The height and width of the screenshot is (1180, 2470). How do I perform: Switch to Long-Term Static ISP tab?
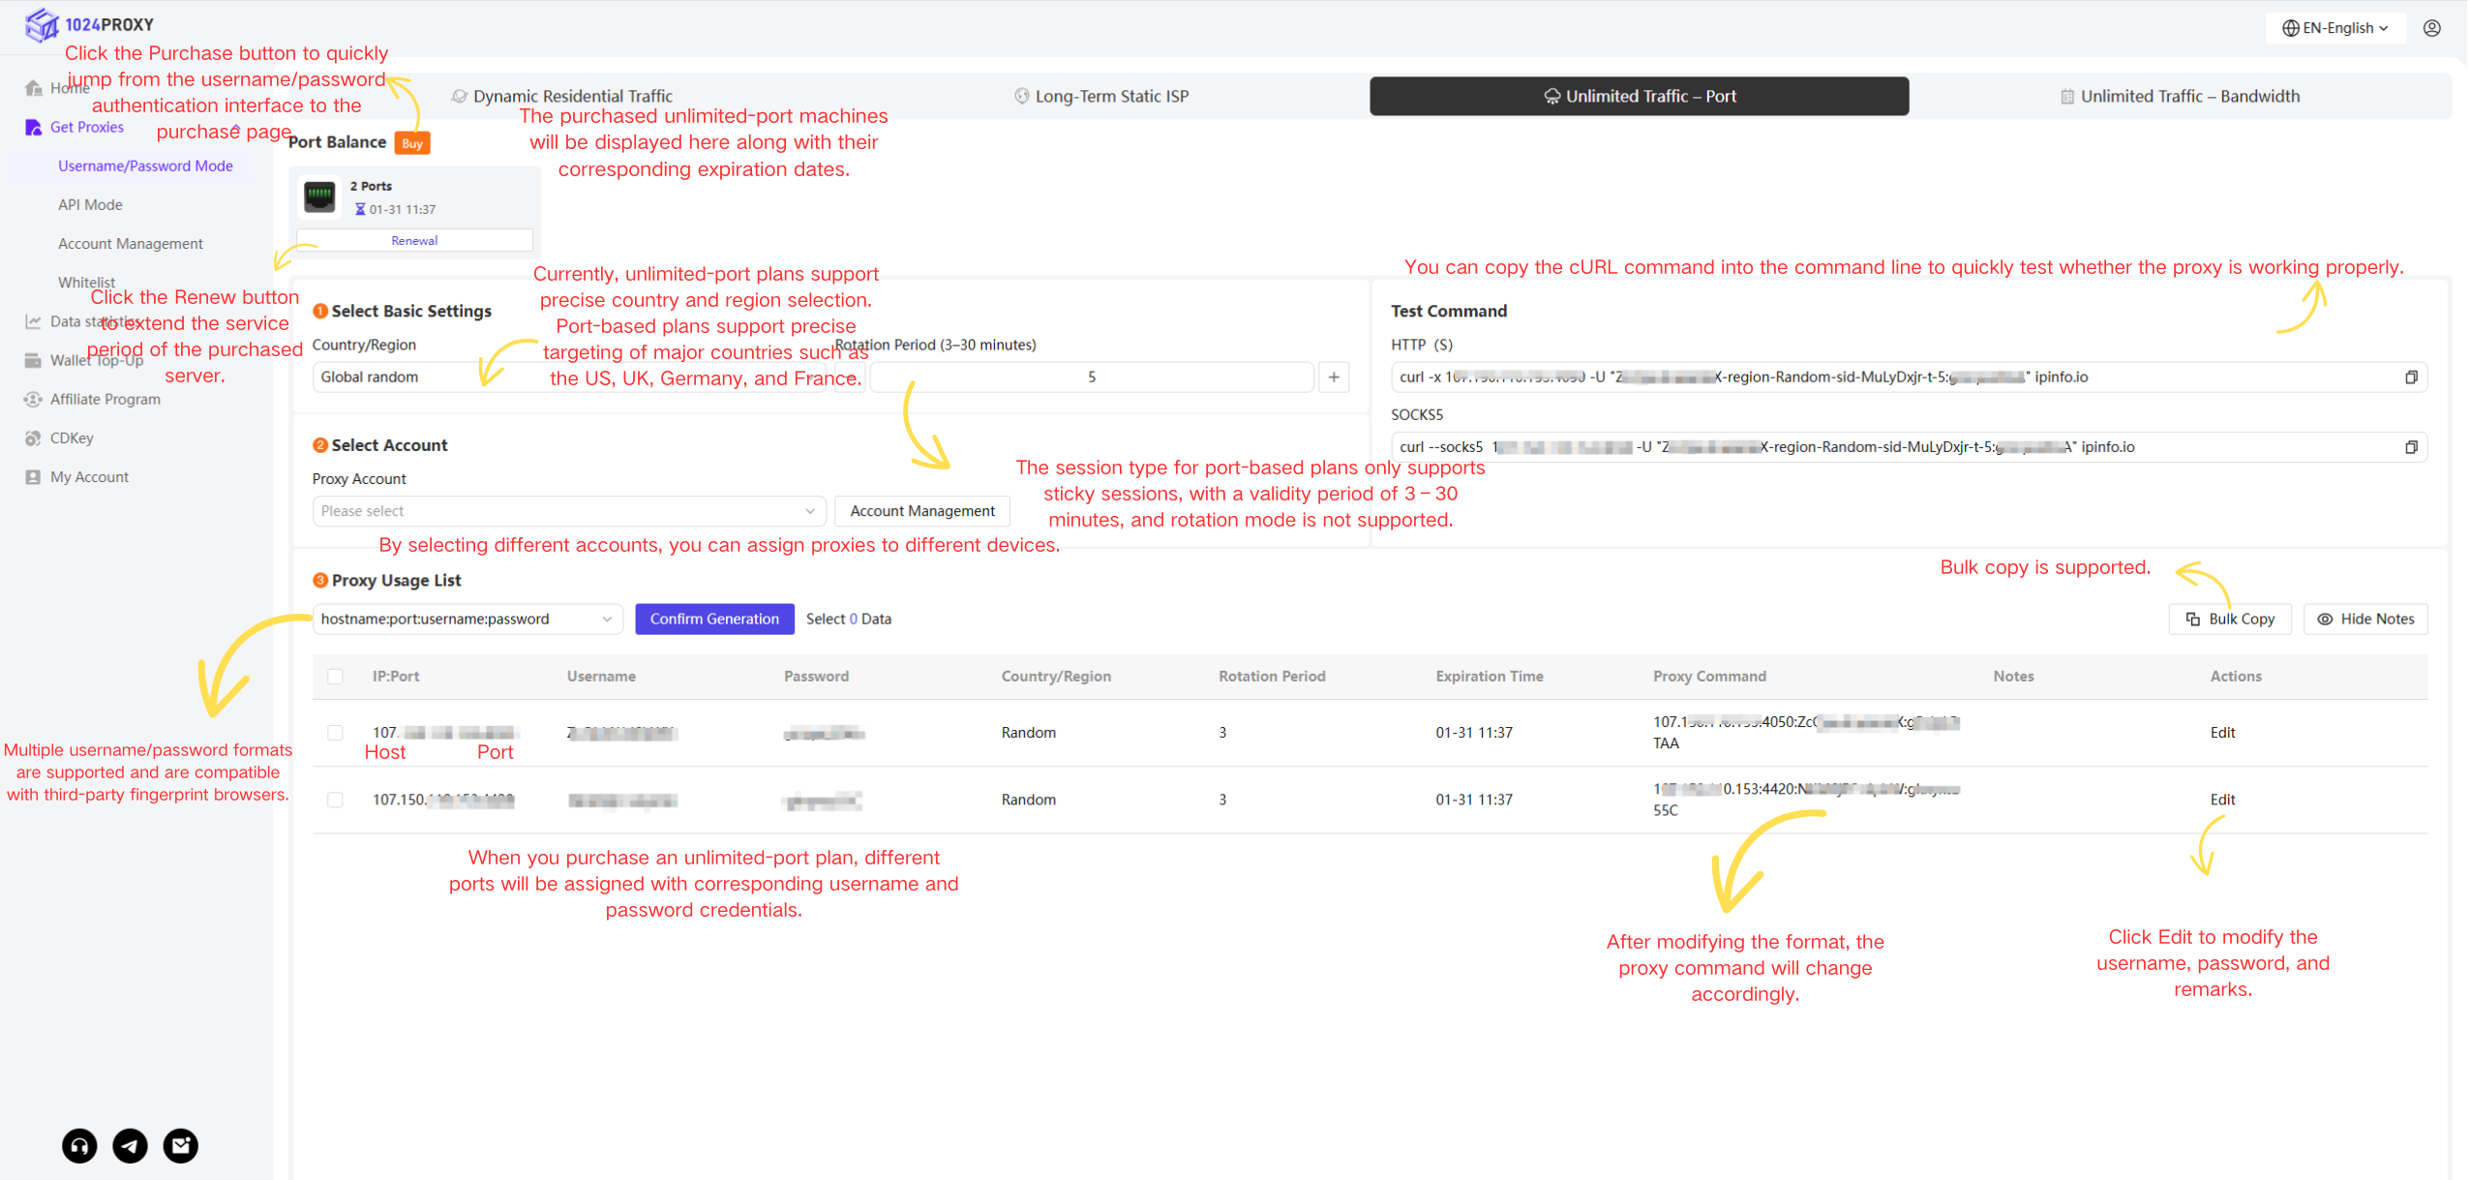(x=1101, y=97)
